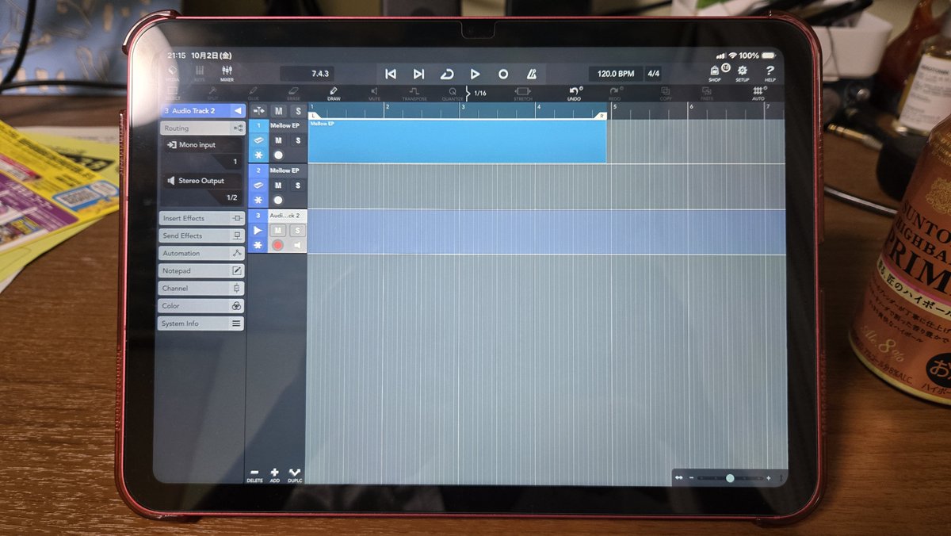Image resolution: width=951 pixels, height=536 pixels.
Task: Select the Split tool
Action: [x=213, y=94]
